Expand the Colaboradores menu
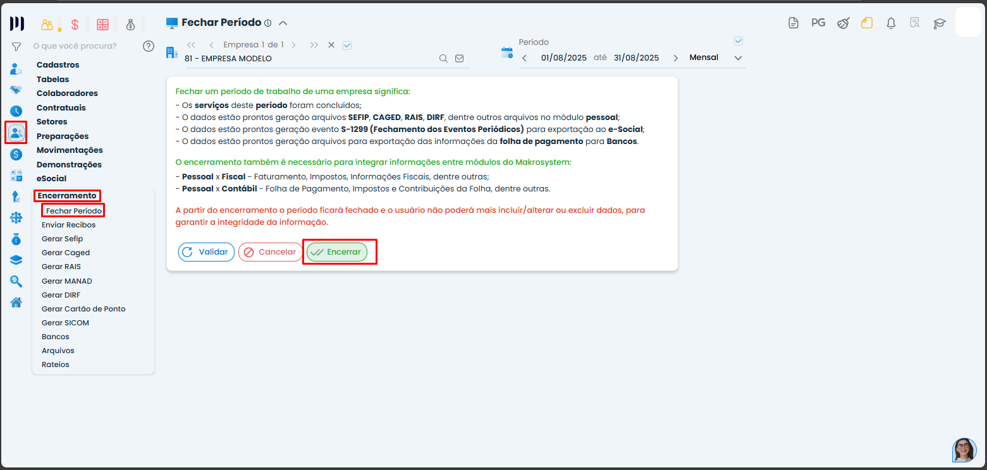The image size is (987, 470). [67, 93]
